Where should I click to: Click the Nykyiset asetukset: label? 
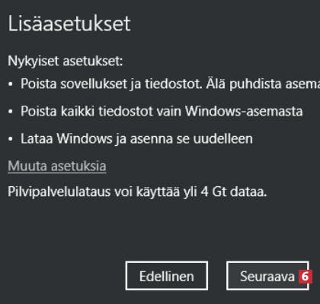click(66, 62)
